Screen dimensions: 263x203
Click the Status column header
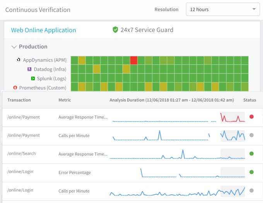point(249,100)
